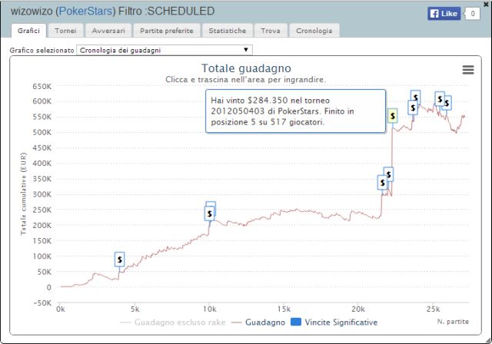Close the popup with the X
This screenshot has width=492, height=344.
click(x=487, y=5)
